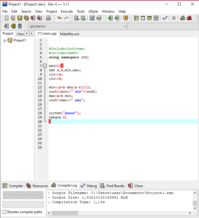Redo with the grey arrow icon
The height and width of the screenshot is (218, 199).
[x=66, y=18]
